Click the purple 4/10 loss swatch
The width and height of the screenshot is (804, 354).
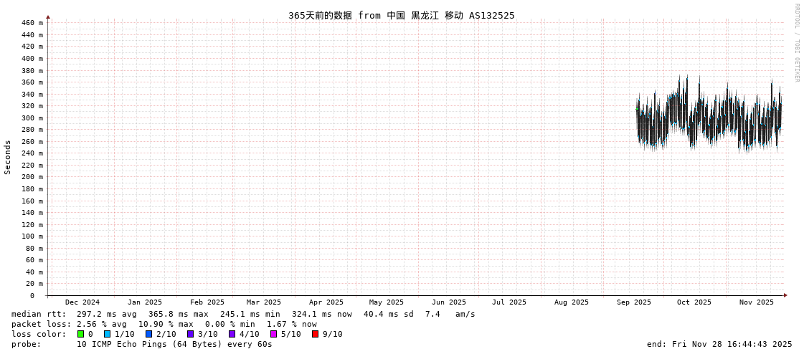(232, 334)
